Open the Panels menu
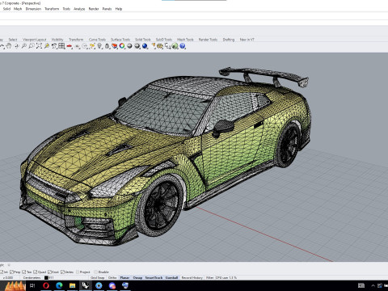Image resolution: width=388 pixels, height=291 pixels. point(107,9)
